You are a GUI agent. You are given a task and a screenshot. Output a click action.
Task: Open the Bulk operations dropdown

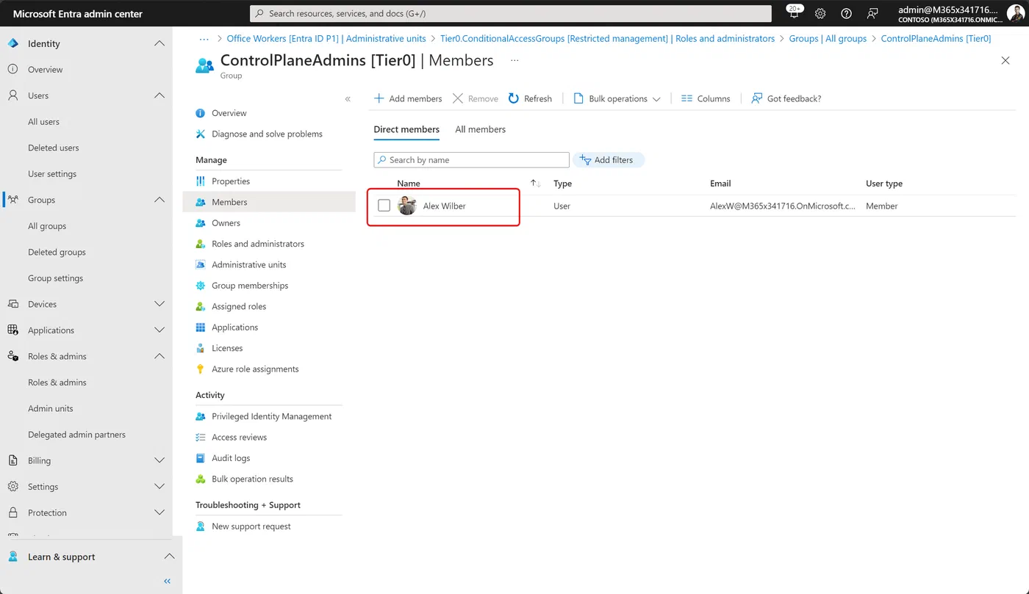[617, 98]
